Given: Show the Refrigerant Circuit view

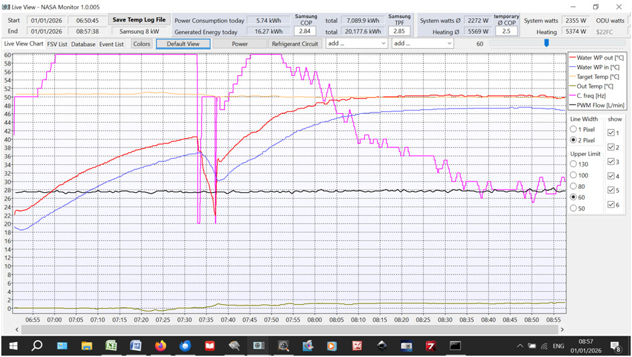Looking at the screenshot, I should tap(295, 44).
